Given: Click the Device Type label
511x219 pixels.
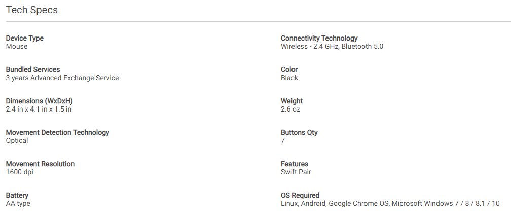Looking at the screenshot, I should coord(24,38).
